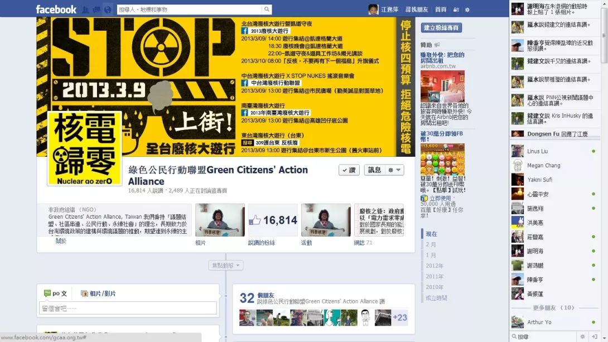The image size is (608, 342).
Task: Click the 建立粉絲專頁 button
Action: [x=441, y=27]
